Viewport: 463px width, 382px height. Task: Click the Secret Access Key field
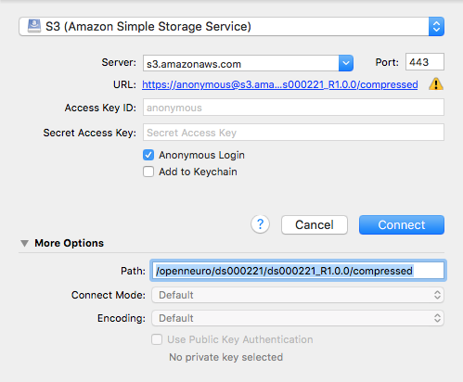tap(293, 133)
